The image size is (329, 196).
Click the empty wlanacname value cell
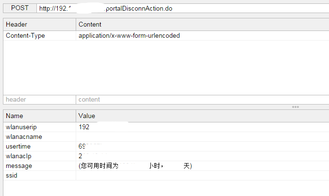[202, 137]
